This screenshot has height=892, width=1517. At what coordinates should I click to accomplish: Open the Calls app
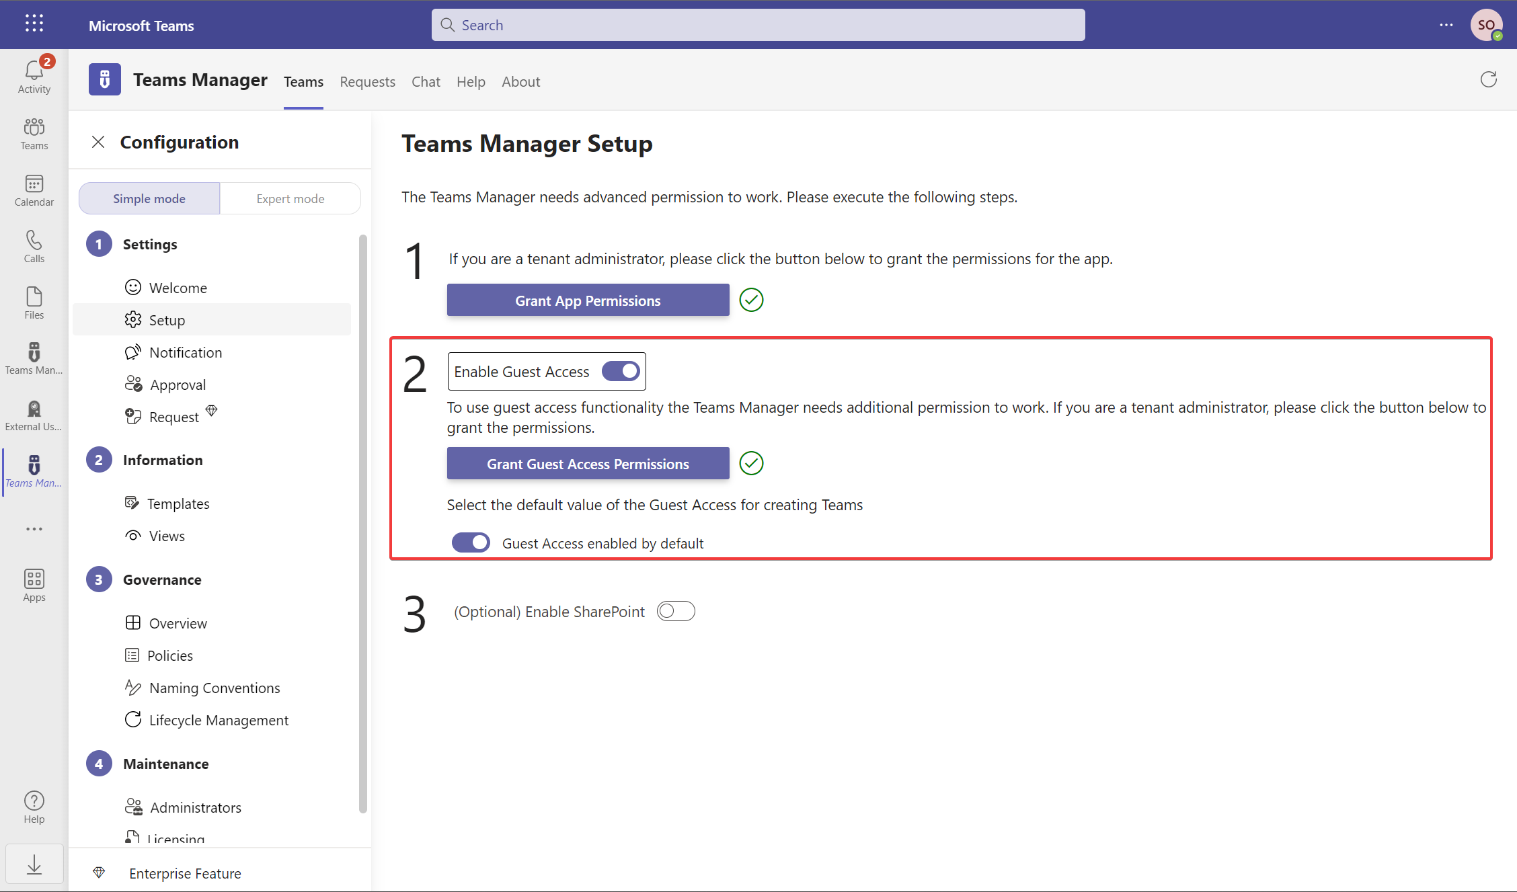click(34, 247)
